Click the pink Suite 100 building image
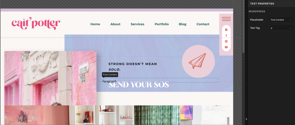 [50, 78]
